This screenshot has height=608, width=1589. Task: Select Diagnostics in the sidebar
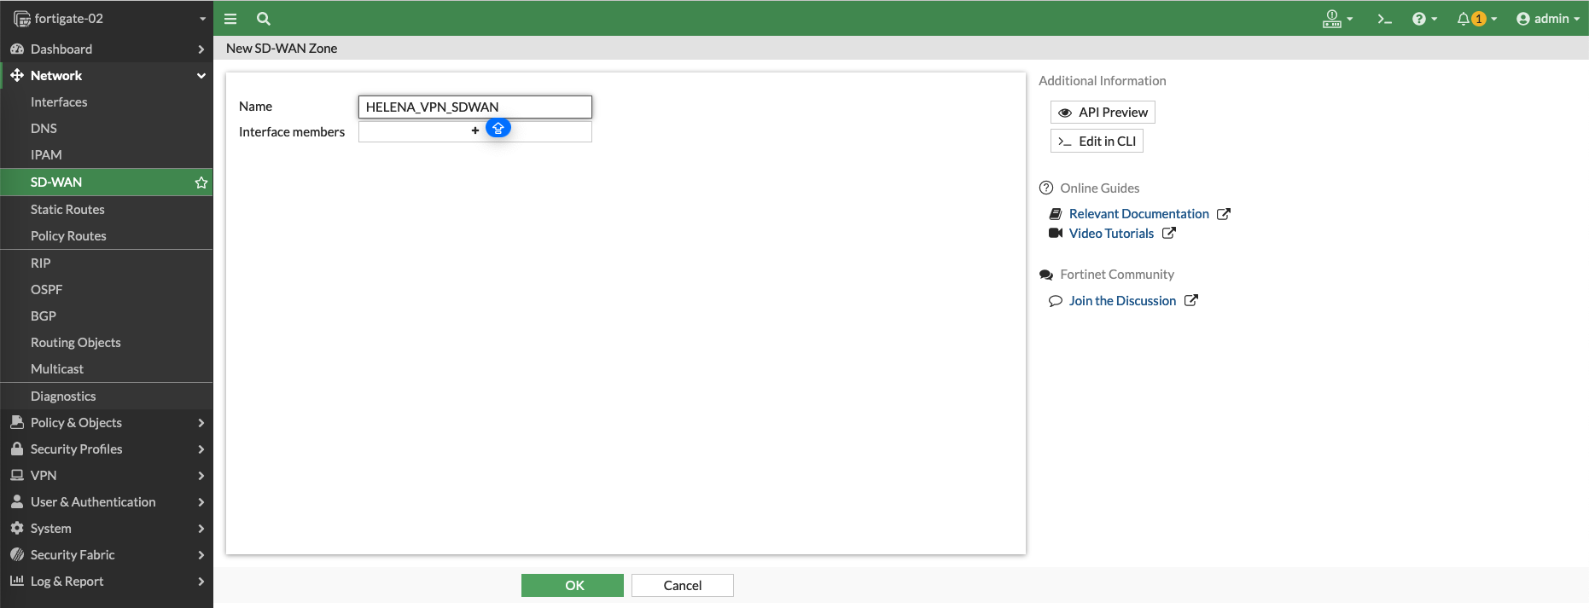63,397
